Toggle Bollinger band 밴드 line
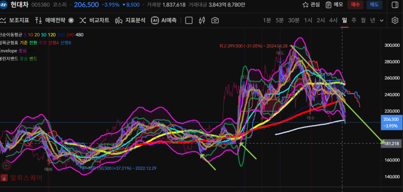 (33, 59)
